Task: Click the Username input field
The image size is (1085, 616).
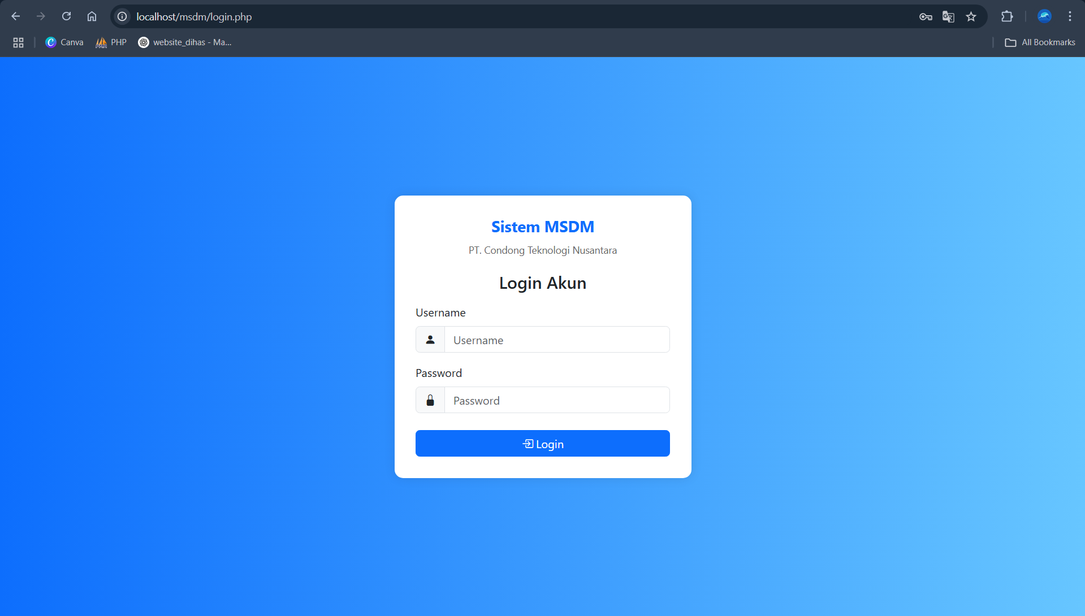Action: point(556,340)
